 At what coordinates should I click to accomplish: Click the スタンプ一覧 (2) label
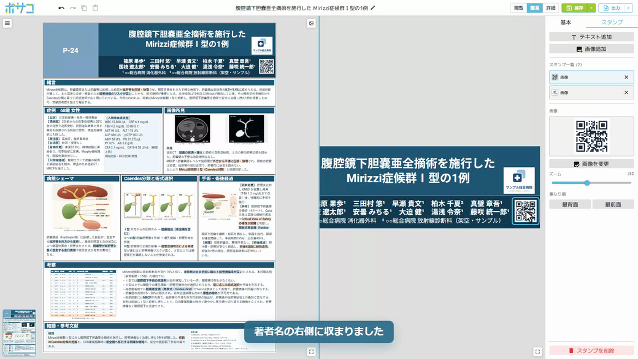(x=566, y=64)
